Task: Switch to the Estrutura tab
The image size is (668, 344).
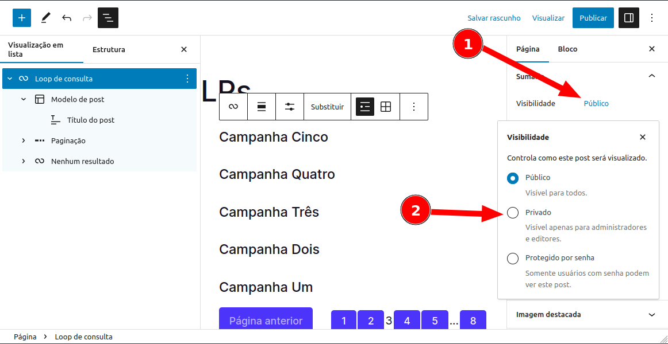Action: 109,50
